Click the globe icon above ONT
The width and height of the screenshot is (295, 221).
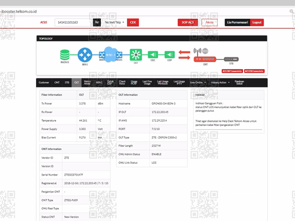click(205, 51)
